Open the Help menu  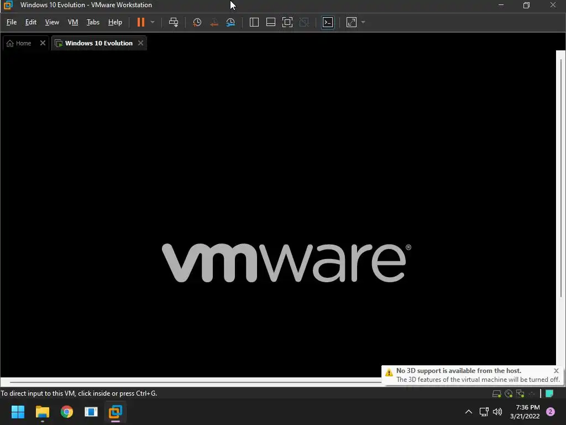point(115,22)
